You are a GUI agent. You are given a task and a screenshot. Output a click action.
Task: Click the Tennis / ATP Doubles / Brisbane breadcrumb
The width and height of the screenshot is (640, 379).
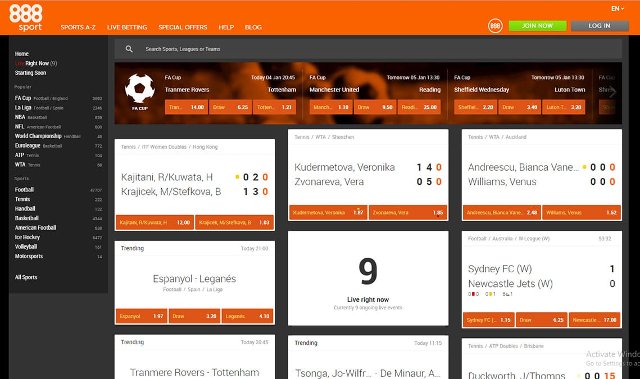(506, 346)
